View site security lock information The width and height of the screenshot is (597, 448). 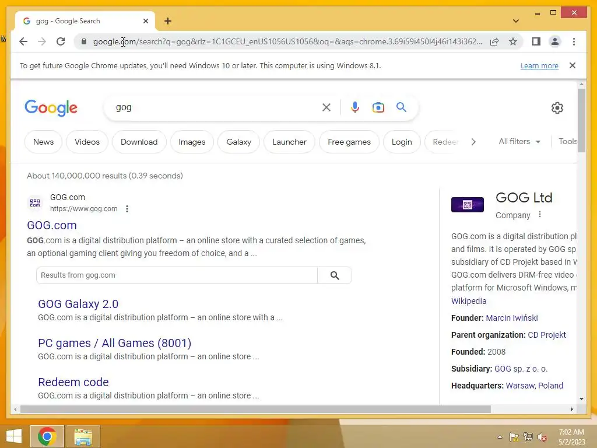coord(84,41)
